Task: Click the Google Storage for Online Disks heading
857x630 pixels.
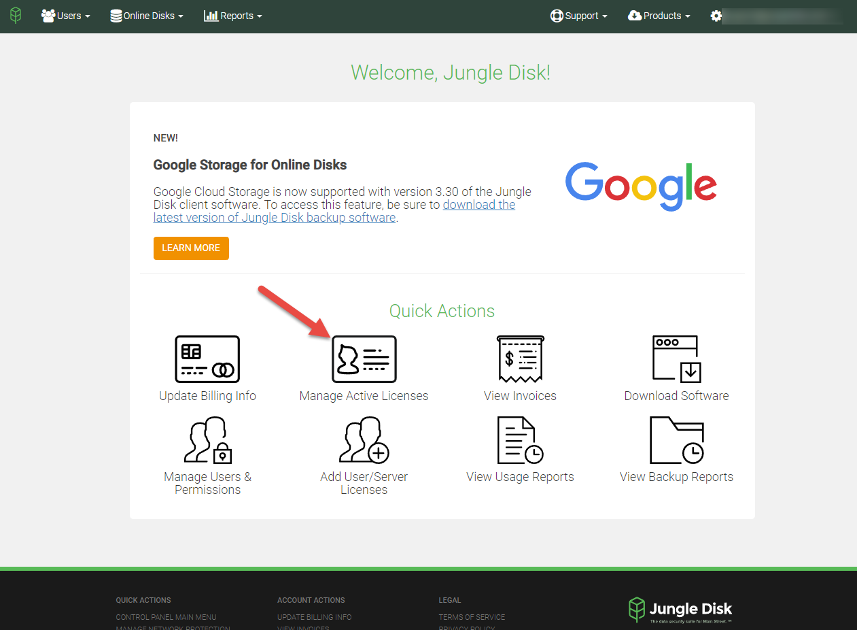Action: point(250,165)
